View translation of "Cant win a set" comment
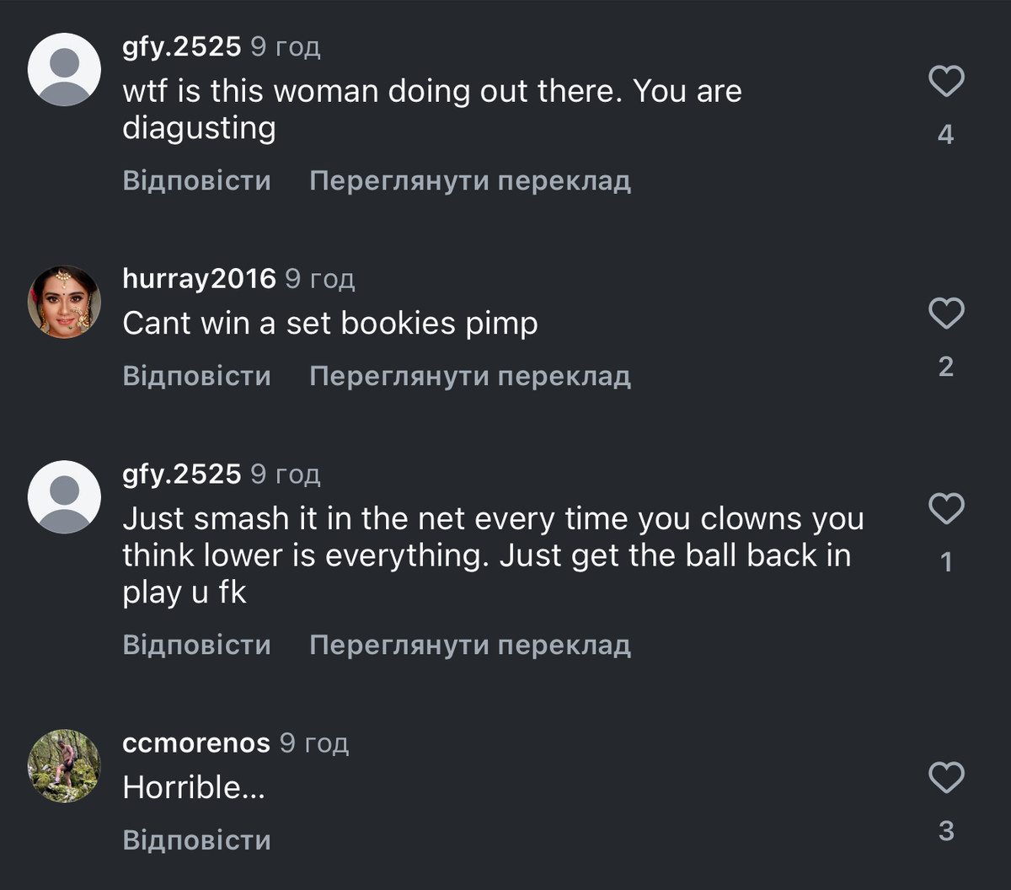 [469, 375]
